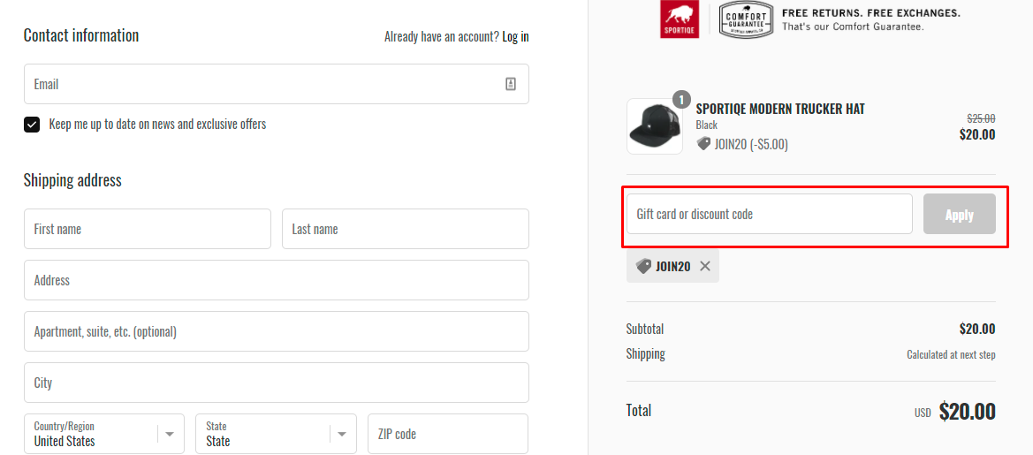Click the Log in link

[x=515, y=37]
